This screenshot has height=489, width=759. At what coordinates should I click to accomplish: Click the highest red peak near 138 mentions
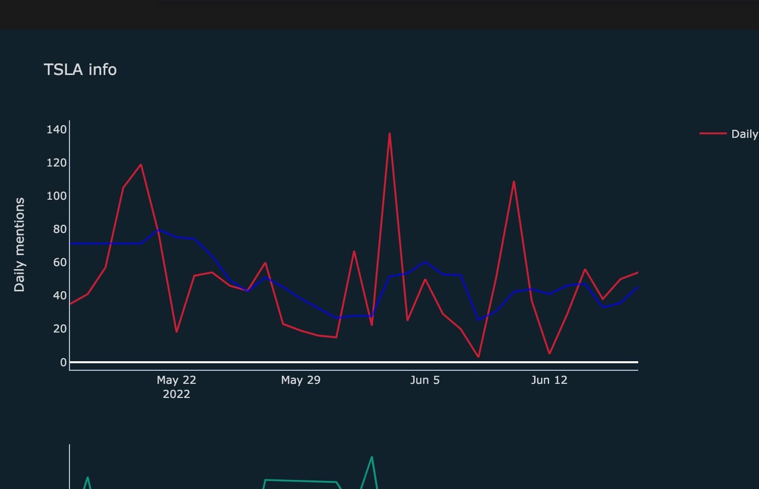pyautogui.click(x=390, y=133)
